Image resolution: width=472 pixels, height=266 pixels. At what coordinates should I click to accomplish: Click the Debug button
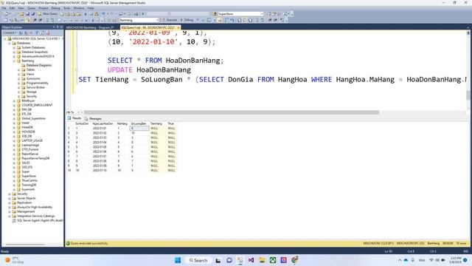[187, 20]
